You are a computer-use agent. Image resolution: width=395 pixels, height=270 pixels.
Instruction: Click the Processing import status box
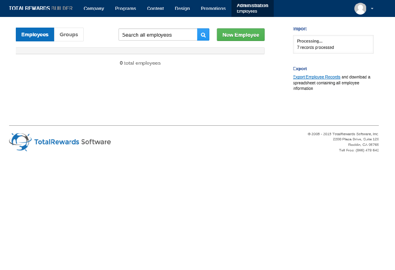point(333,44)
